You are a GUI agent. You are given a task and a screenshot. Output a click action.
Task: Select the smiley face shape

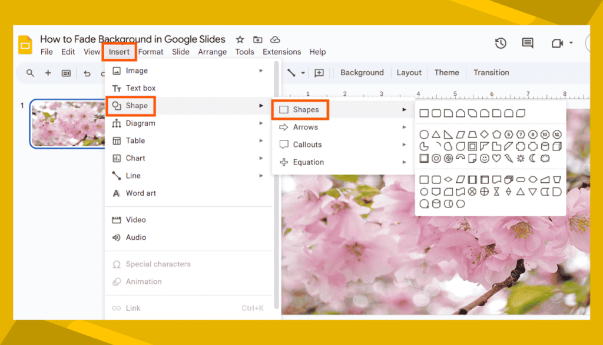pos(484,158)
